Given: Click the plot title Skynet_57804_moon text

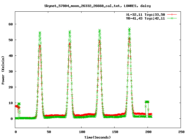Looking at the screenshot, I should pos(93,6).
